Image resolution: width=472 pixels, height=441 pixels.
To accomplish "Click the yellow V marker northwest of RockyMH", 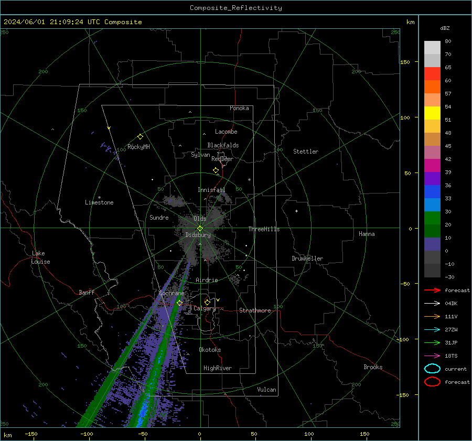I will pos(109,128).
